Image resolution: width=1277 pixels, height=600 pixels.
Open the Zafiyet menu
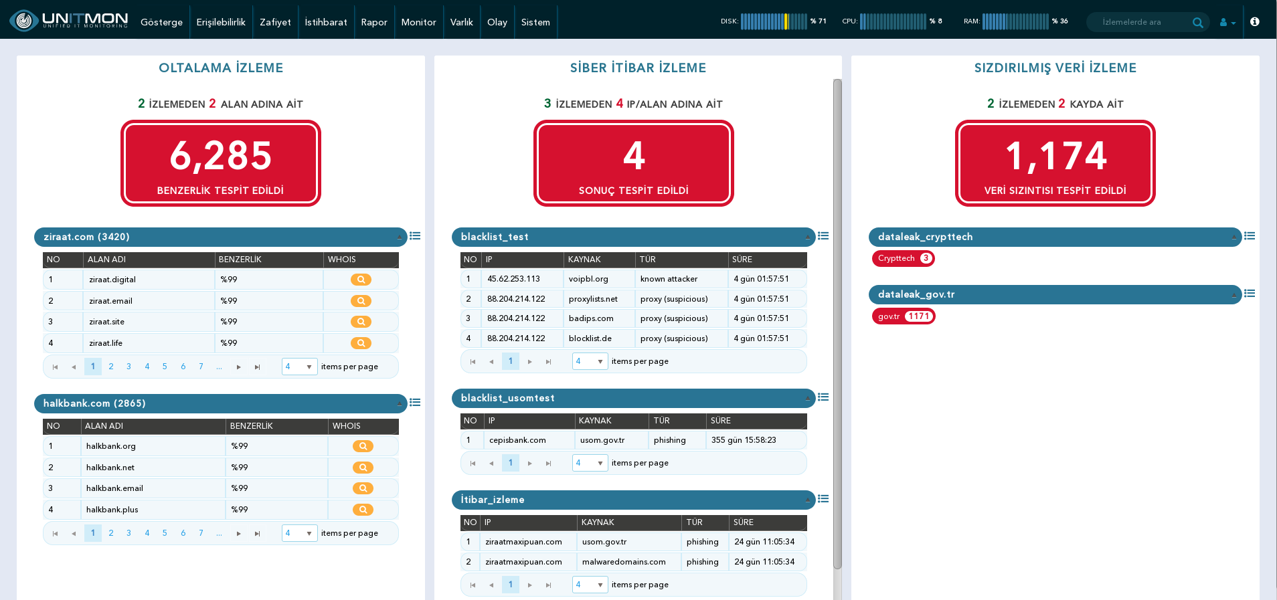[275, 22]
